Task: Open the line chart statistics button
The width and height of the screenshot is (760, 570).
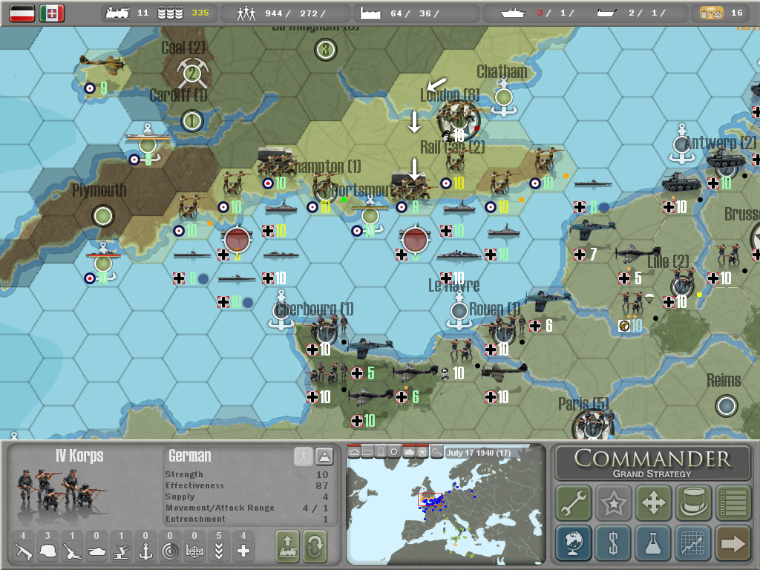Action: 693,543
